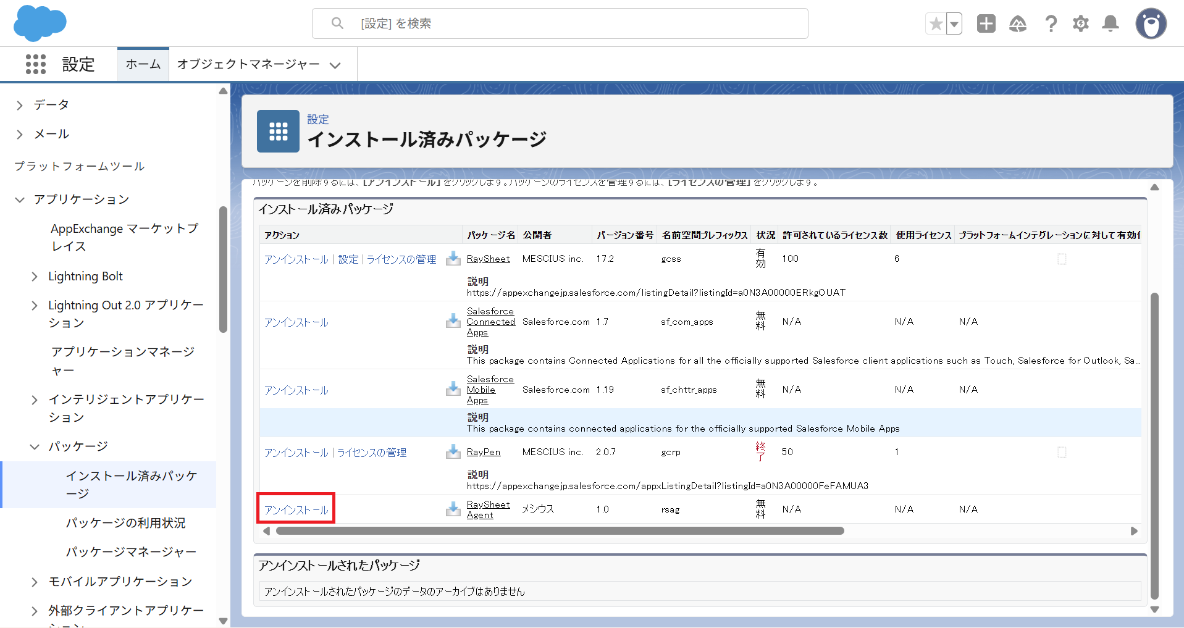This screenshot has height=628, width=1184.
Task: Open the App Launcher grid icon
Action: 36,64
